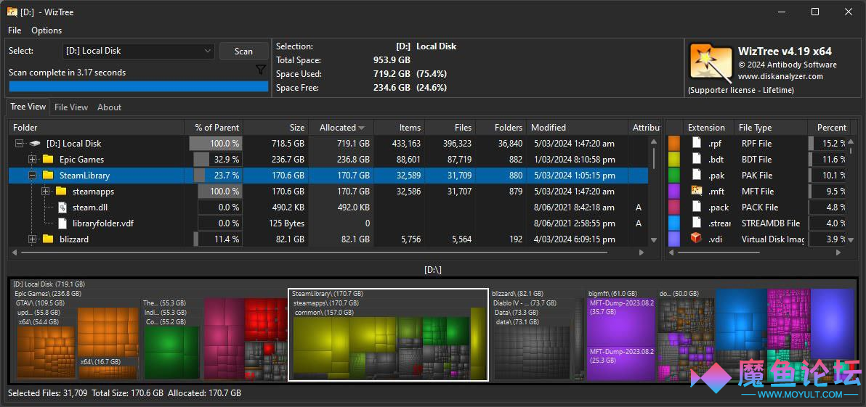Click the blizzard folder icon

48,239
